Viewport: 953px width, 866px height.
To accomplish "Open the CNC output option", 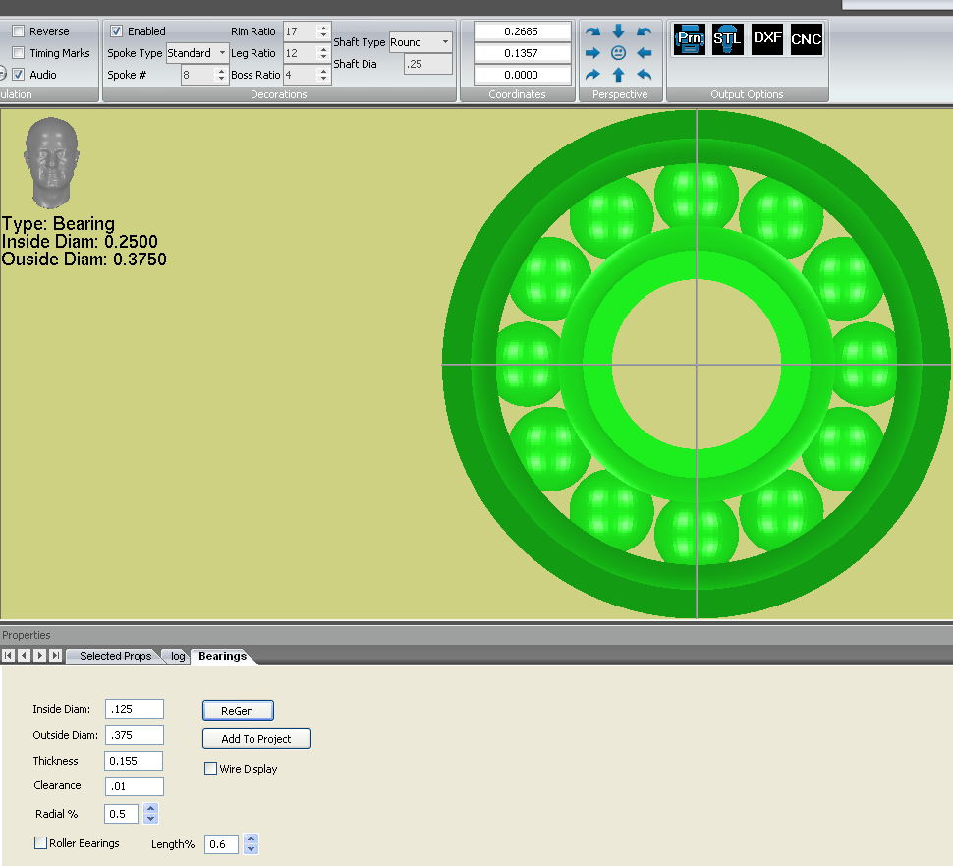I will click(807, 39).
